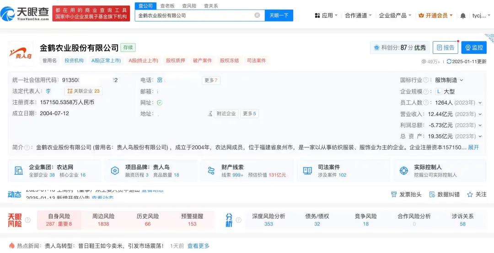
Task: Click the 企业集团 building icon
Action: [x=19, y=170]
